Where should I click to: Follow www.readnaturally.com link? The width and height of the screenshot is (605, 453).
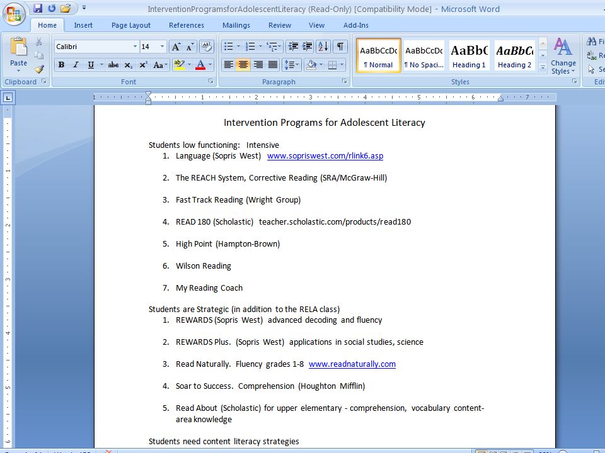352,364
